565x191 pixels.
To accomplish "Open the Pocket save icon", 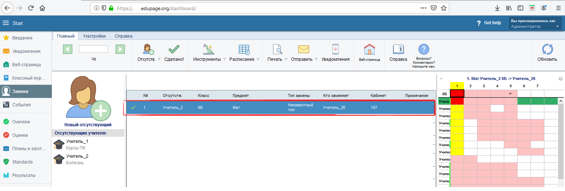I will pos(433,8).
